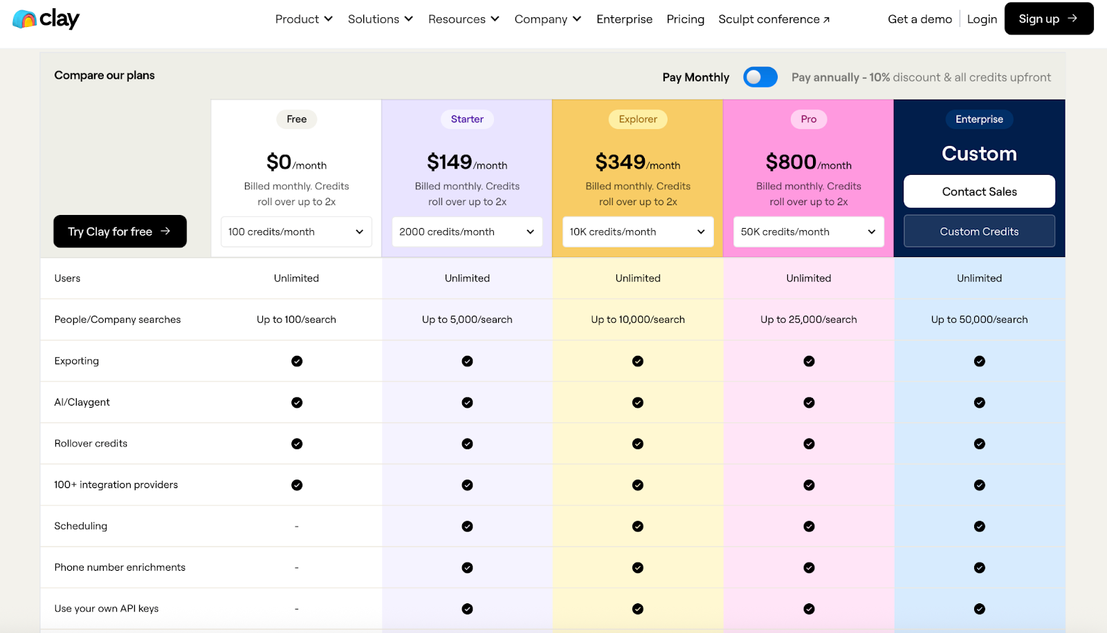Viewport: 1107px width, 633px height.
Task: Click Phone number enrichments checkmark in Pro column
Action: (x=809, y=567)
